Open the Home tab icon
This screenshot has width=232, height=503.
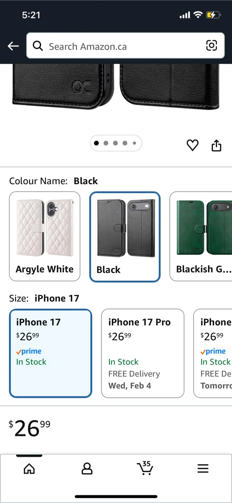click(x=29, y=469)
